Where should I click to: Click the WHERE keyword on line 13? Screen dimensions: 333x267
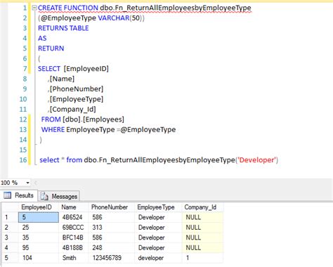pyautogui.click(x=53, y=129)
